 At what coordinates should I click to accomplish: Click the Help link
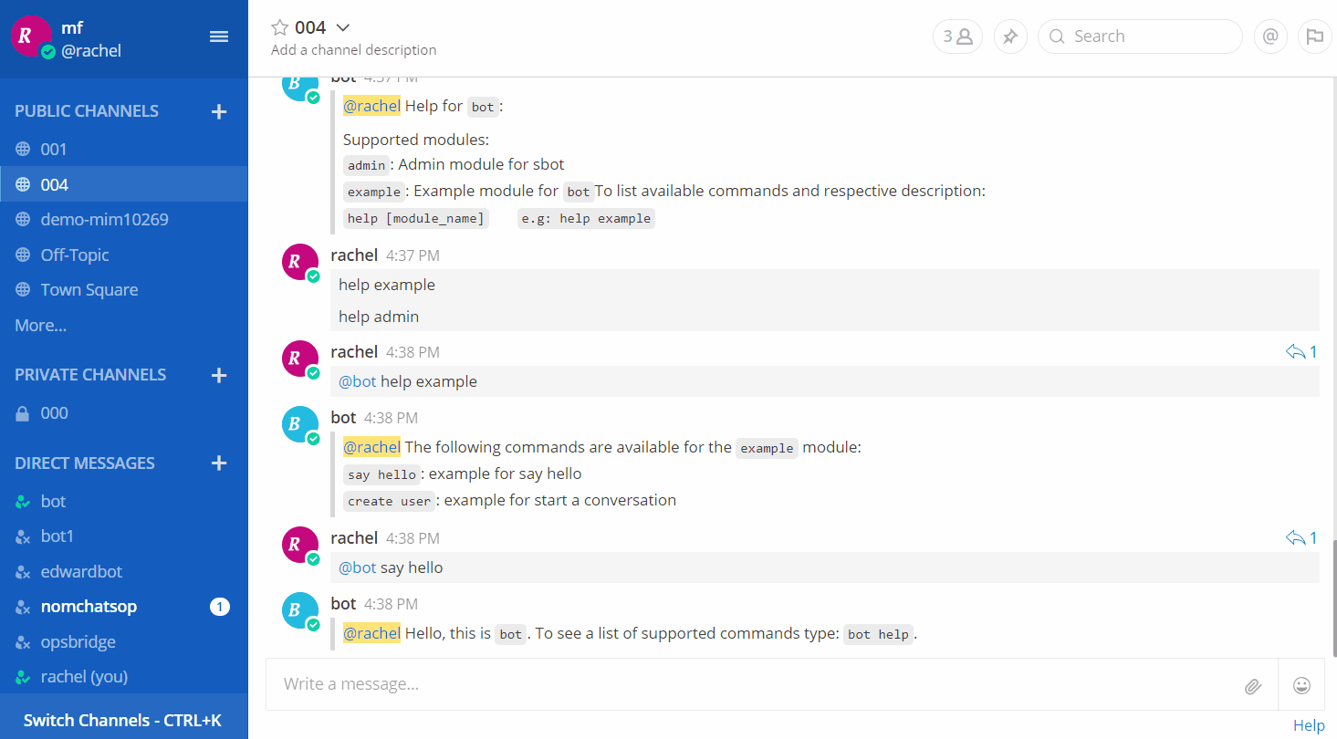click(1309, 725)
